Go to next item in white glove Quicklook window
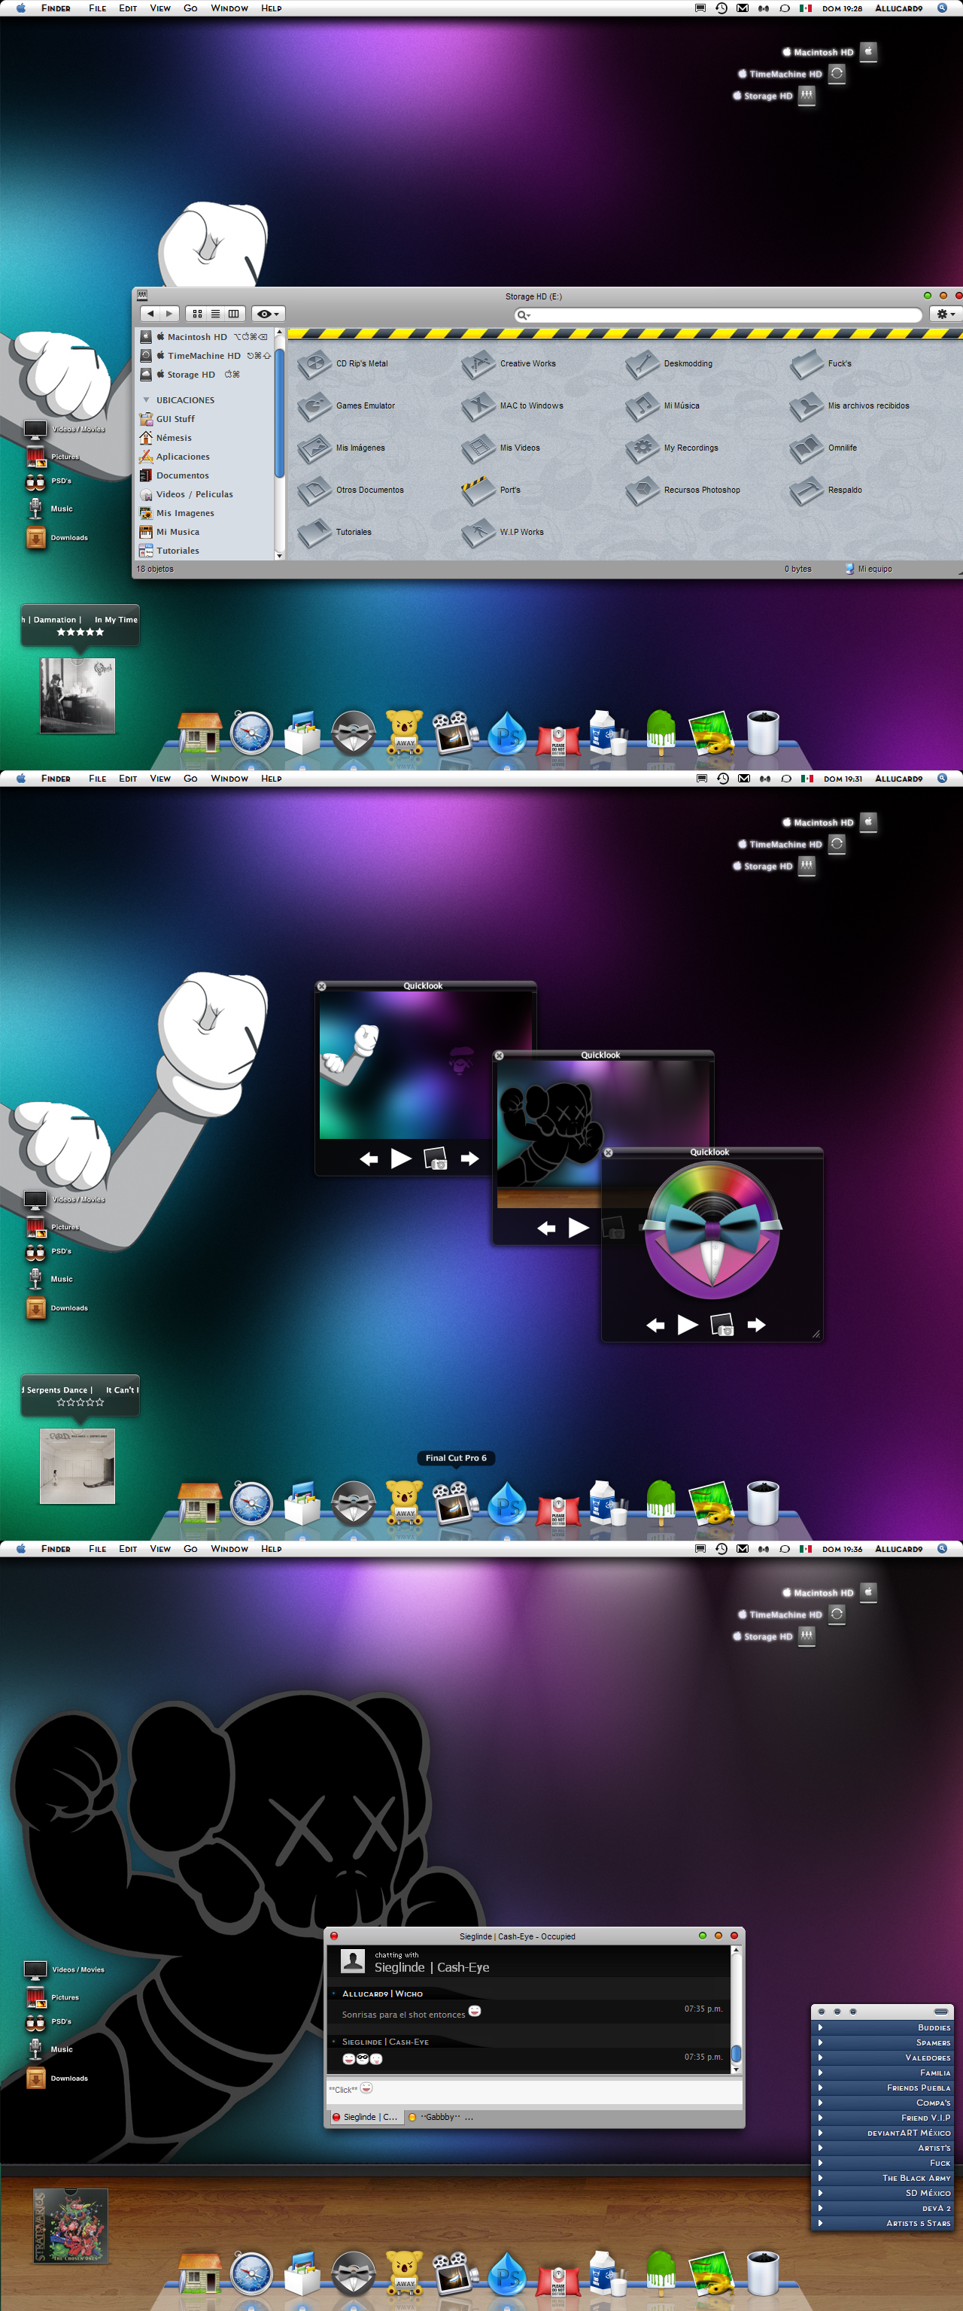Viewport: 963px width, 2311px height. tap(469, 1159)
